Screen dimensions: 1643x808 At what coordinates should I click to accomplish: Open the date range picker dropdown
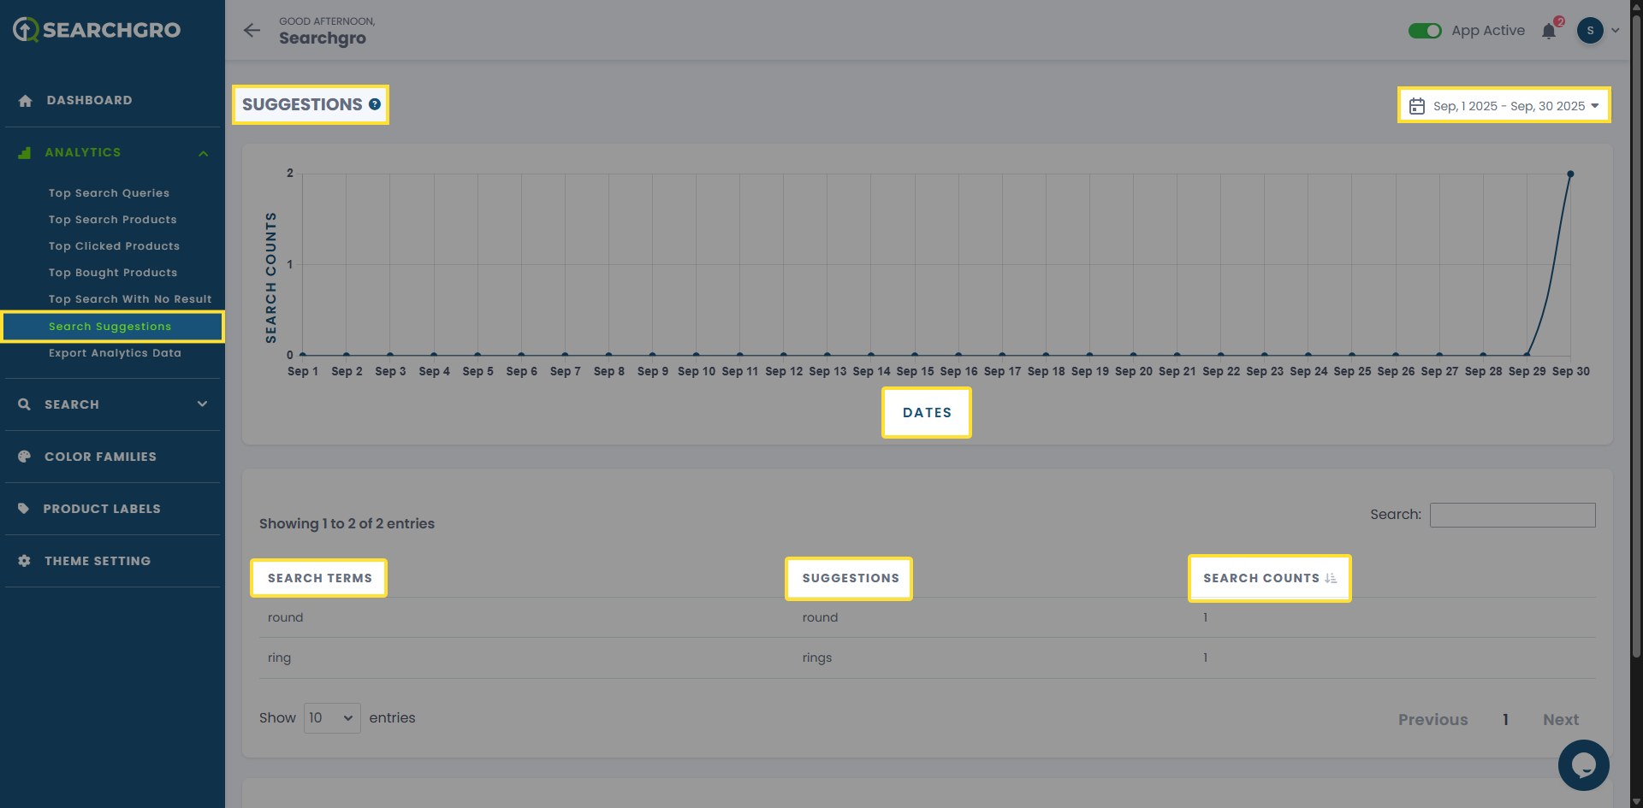(1504, 106)
